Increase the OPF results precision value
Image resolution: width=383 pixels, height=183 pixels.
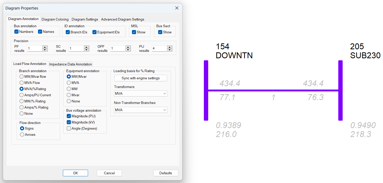tap(128, 47)
